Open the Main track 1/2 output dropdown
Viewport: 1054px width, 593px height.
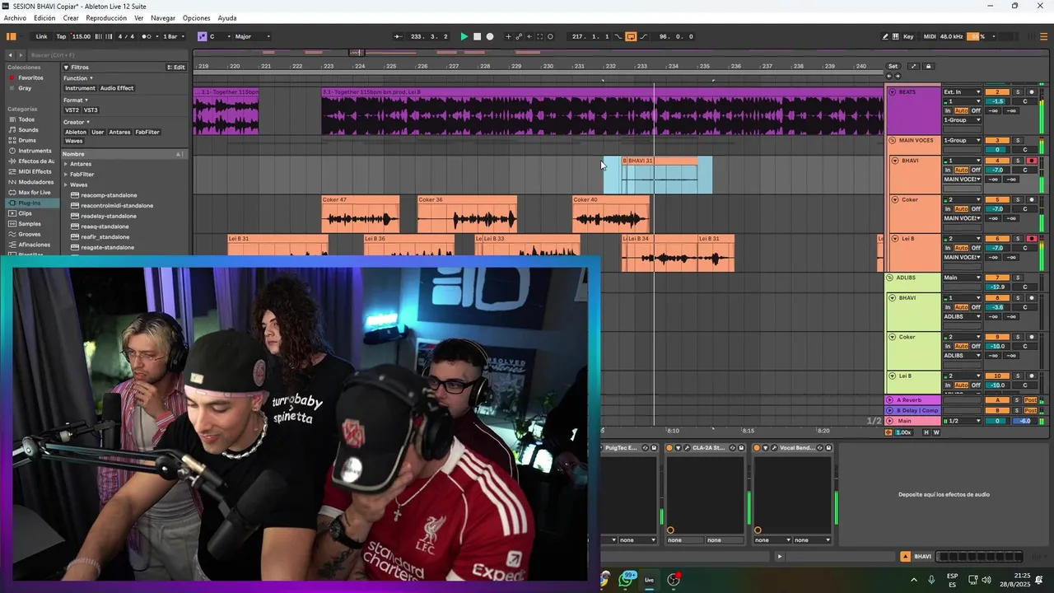tap(962, 421)
